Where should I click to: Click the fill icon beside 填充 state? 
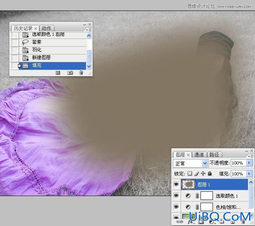[25, 66]
